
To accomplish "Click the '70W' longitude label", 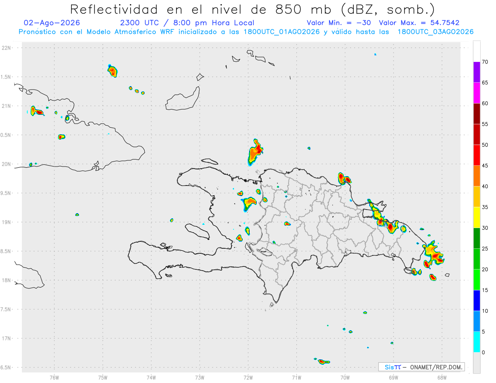I will (345, 377).
